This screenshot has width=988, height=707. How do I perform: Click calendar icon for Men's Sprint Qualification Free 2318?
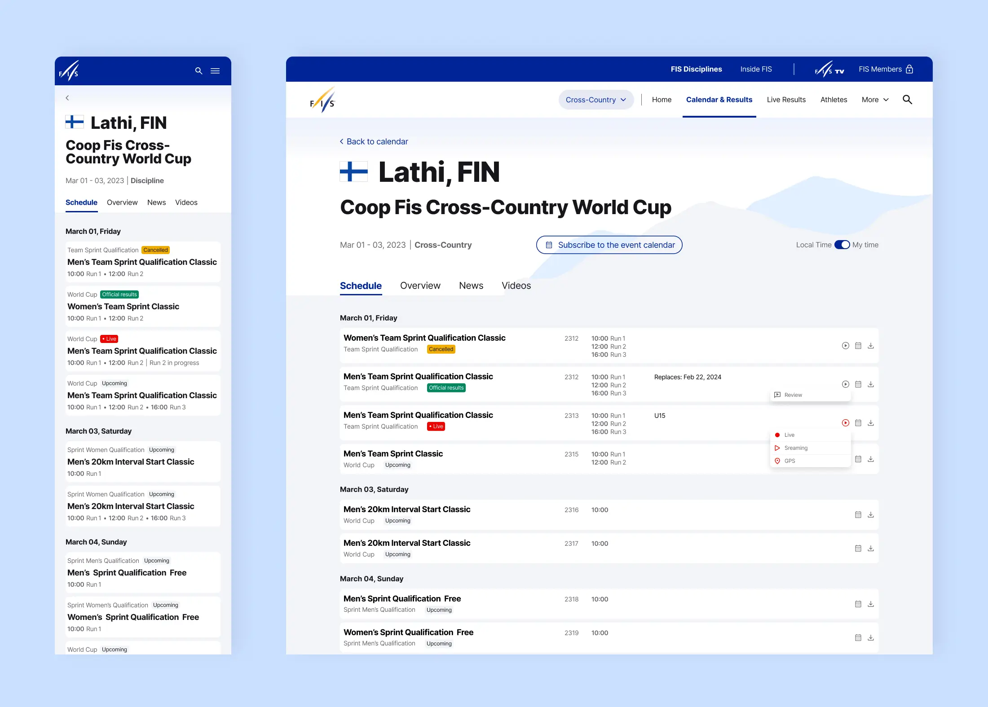click(x=858, y=604)
